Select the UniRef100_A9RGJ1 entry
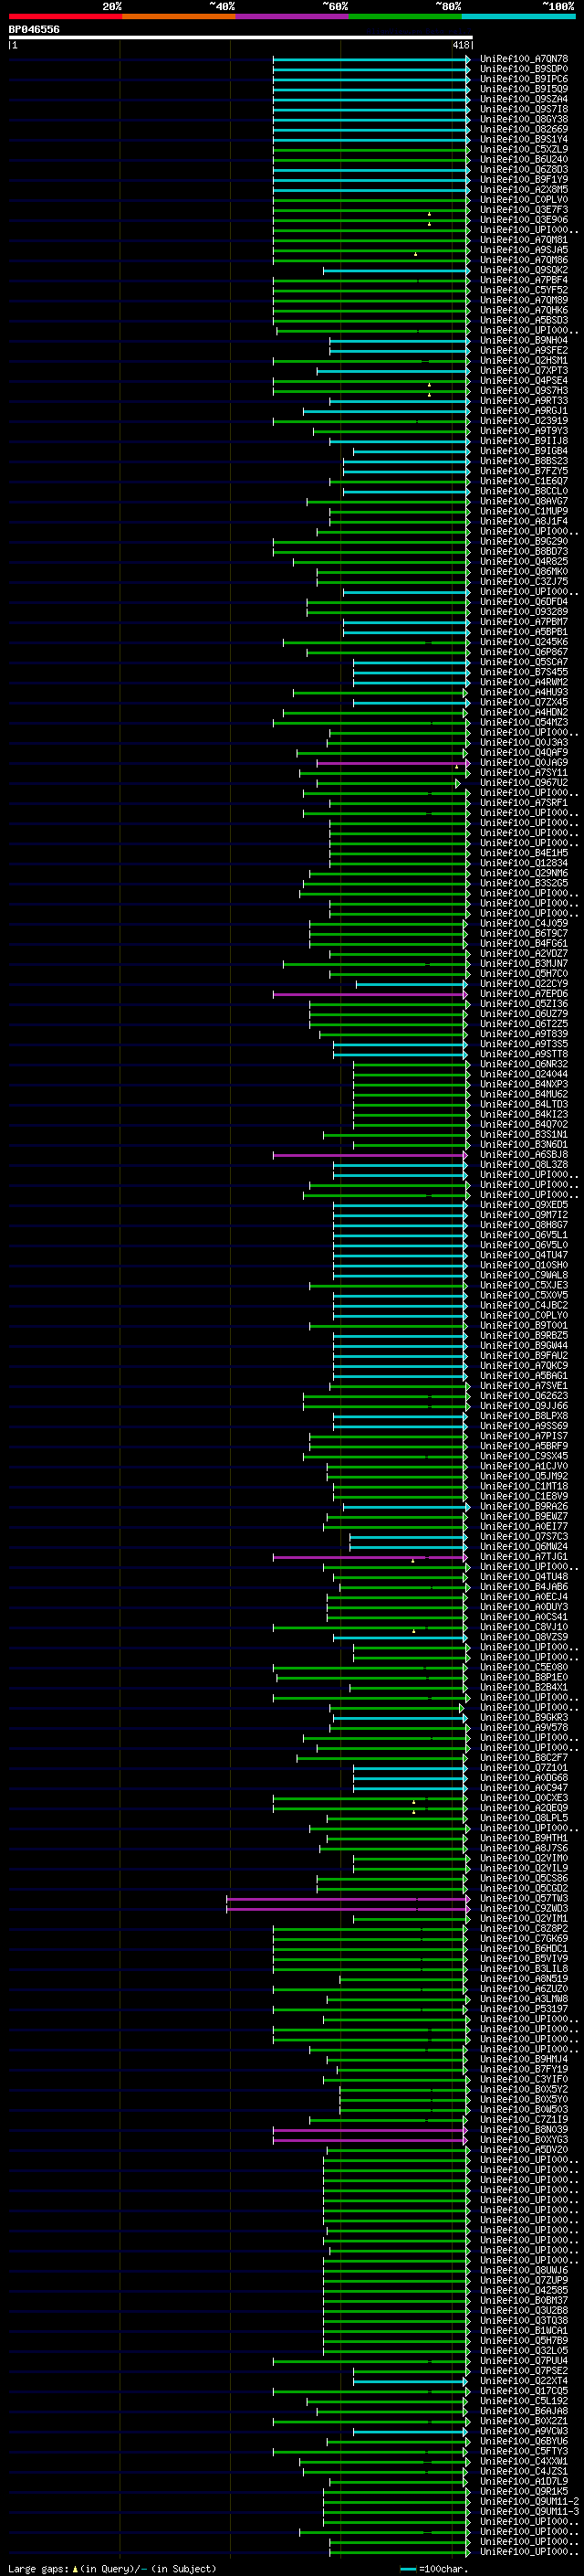 (524, 411)
